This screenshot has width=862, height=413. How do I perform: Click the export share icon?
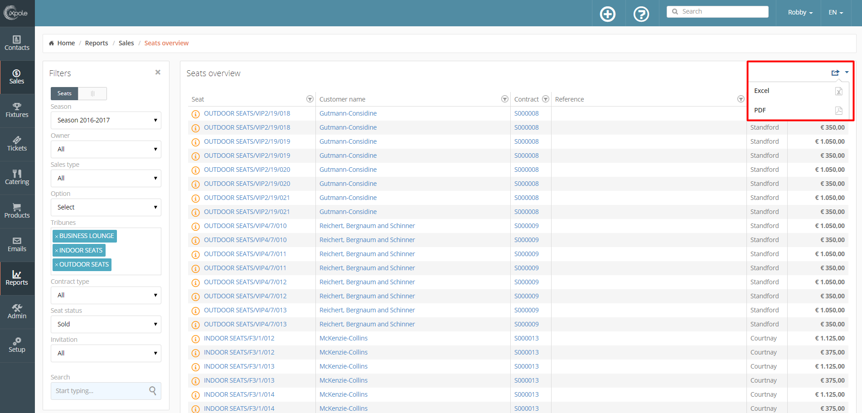[x=835, y=73]
